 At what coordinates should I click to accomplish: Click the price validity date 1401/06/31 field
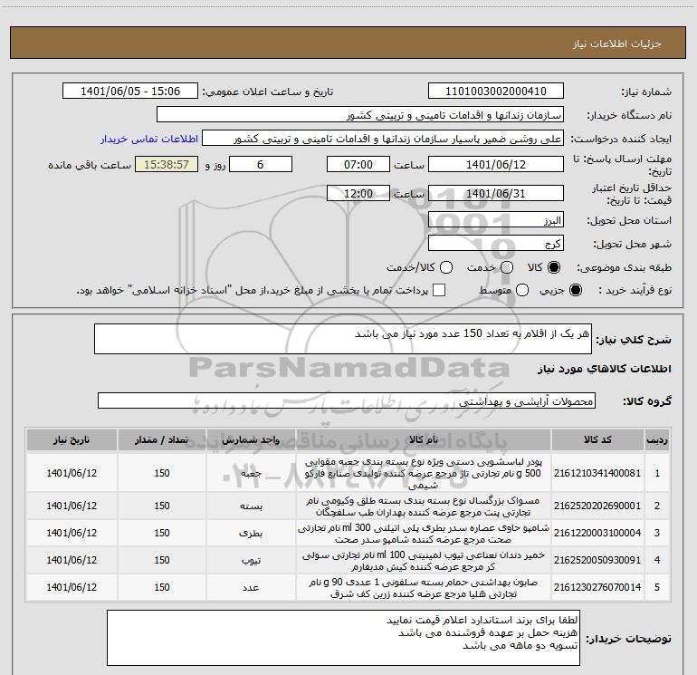coord(496,193)
